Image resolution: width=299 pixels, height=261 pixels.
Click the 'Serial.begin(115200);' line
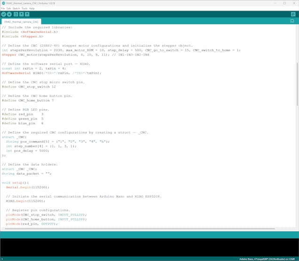pyautogui.click(x=28, y=187)
